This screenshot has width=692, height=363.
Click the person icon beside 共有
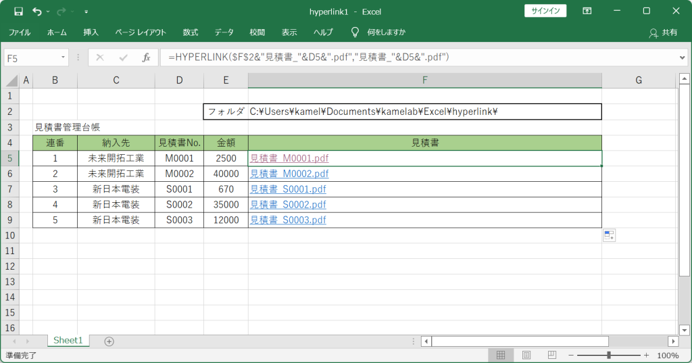[653, 33]
